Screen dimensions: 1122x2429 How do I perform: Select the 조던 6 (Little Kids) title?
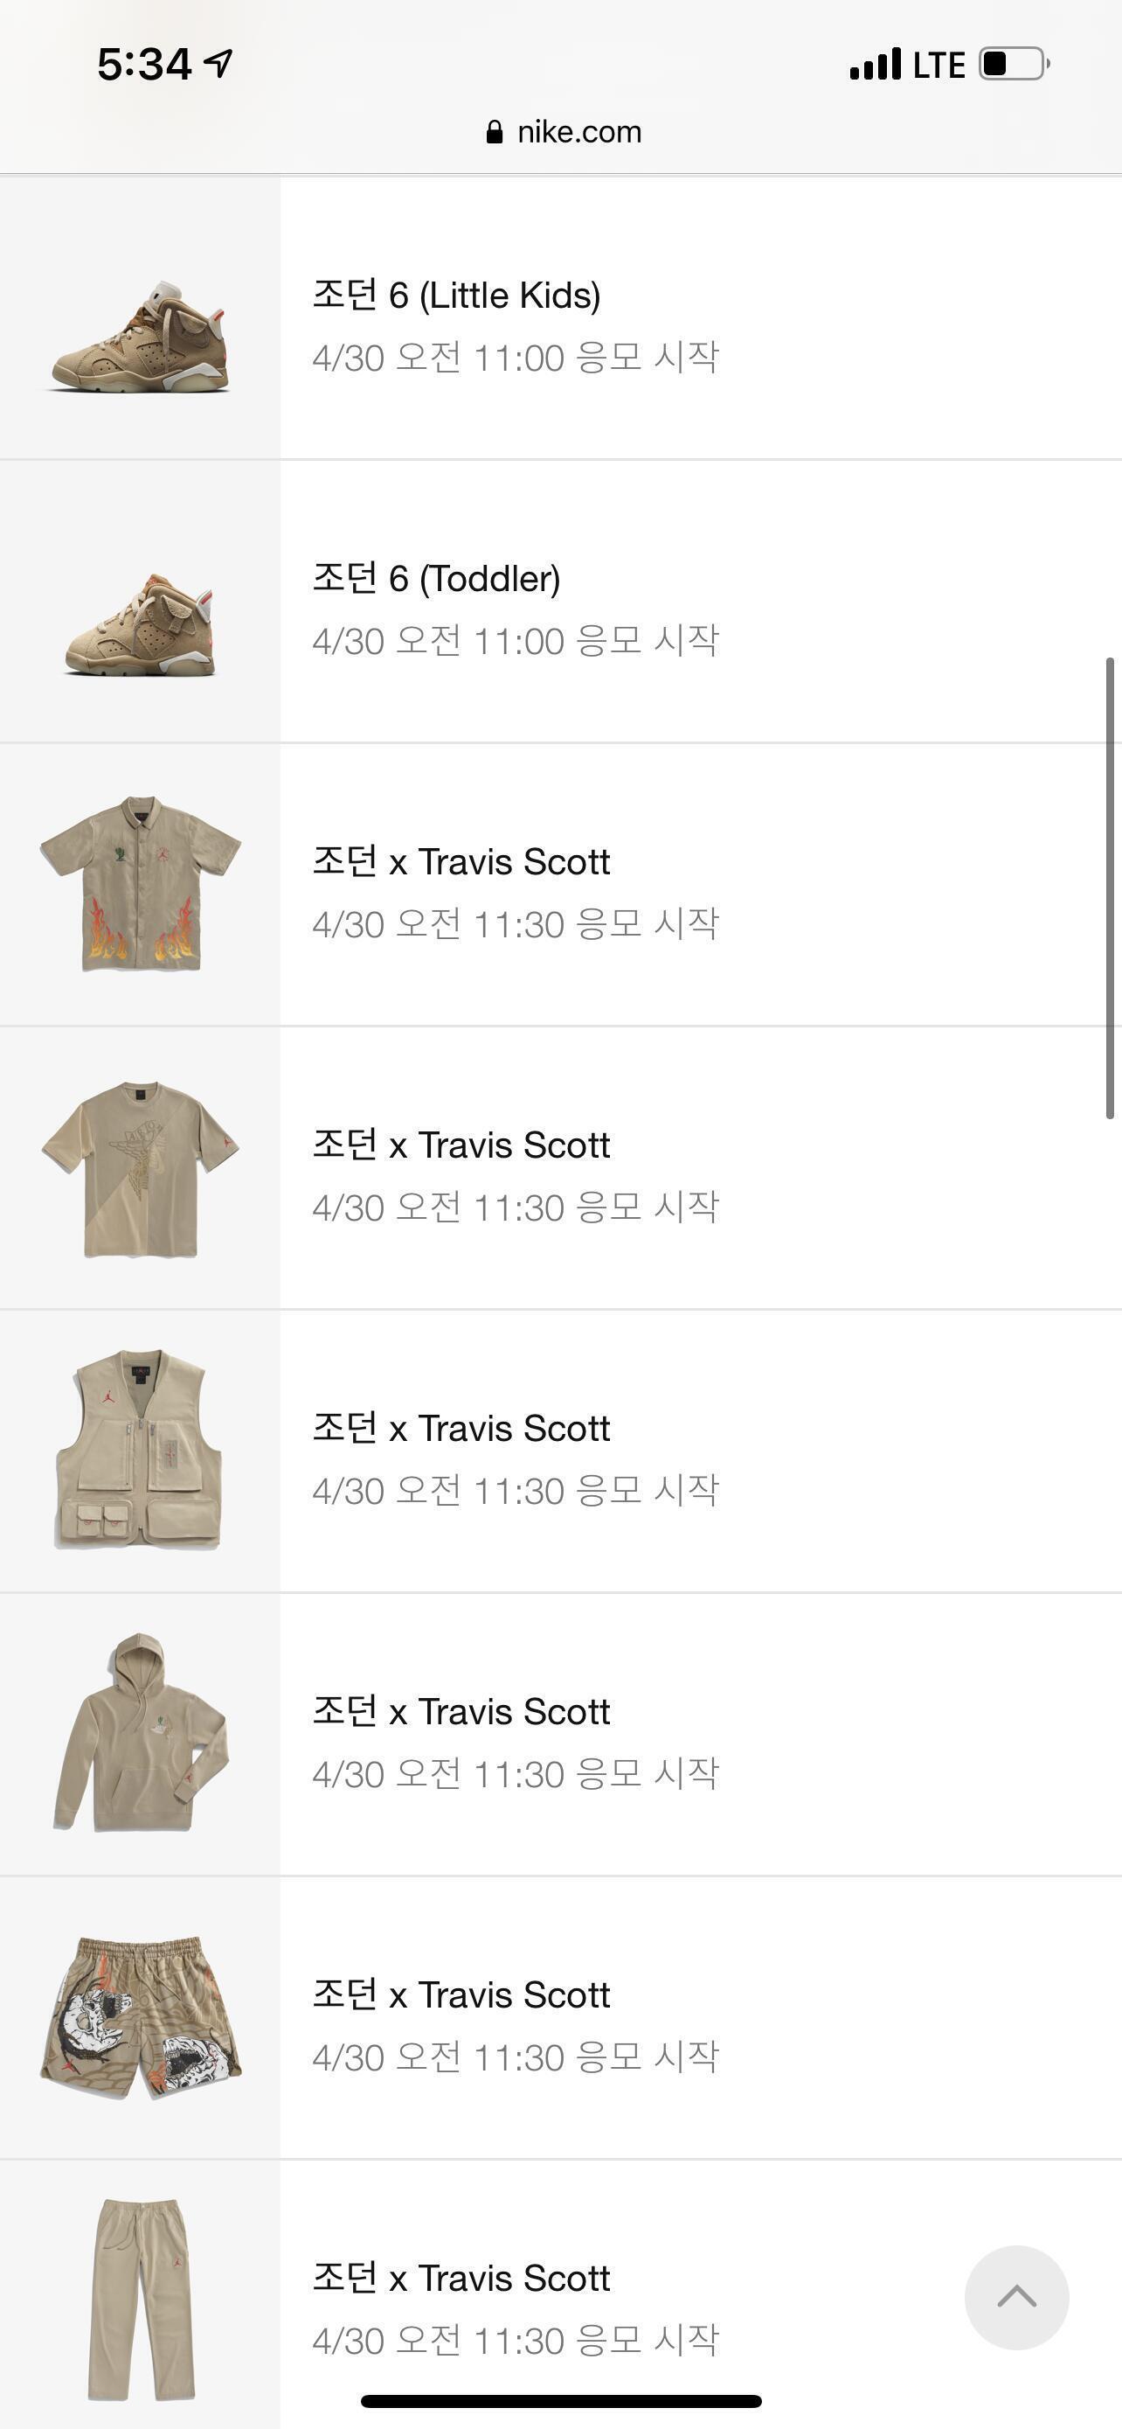pyautogui.click(x=457, y=296)
